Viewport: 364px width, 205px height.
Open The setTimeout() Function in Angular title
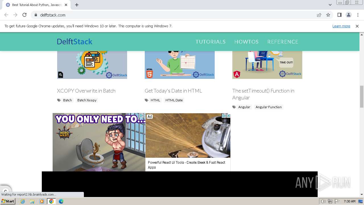[263, 94]
